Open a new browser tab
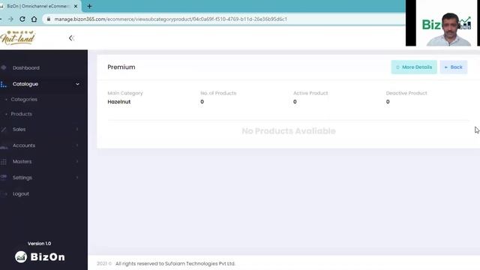 click(89, 6)
